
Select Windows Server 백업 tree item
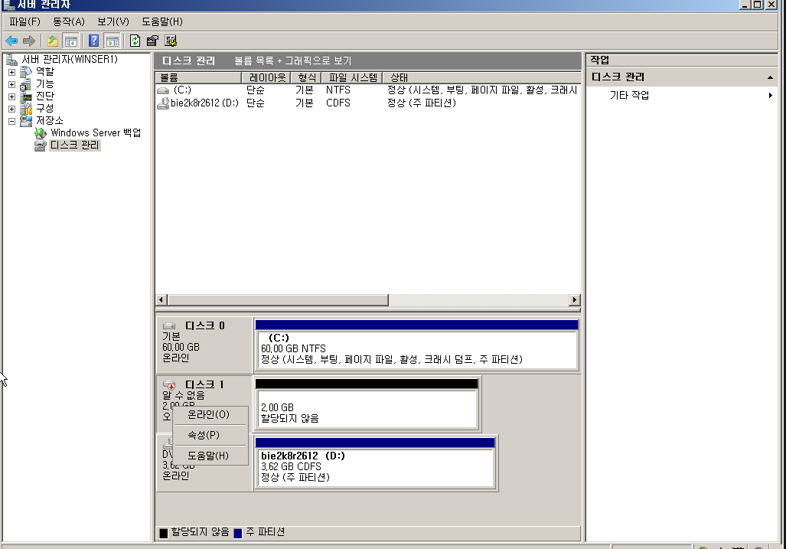click(x=96, y=133)
